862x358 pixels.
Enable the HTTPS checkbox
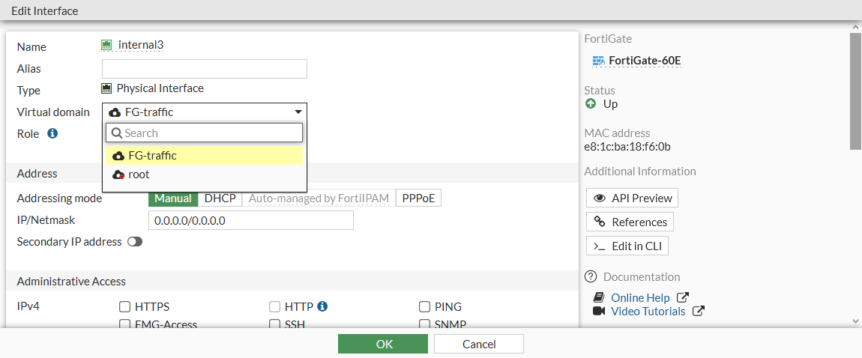pyautogui.click(x=125, y=306)
